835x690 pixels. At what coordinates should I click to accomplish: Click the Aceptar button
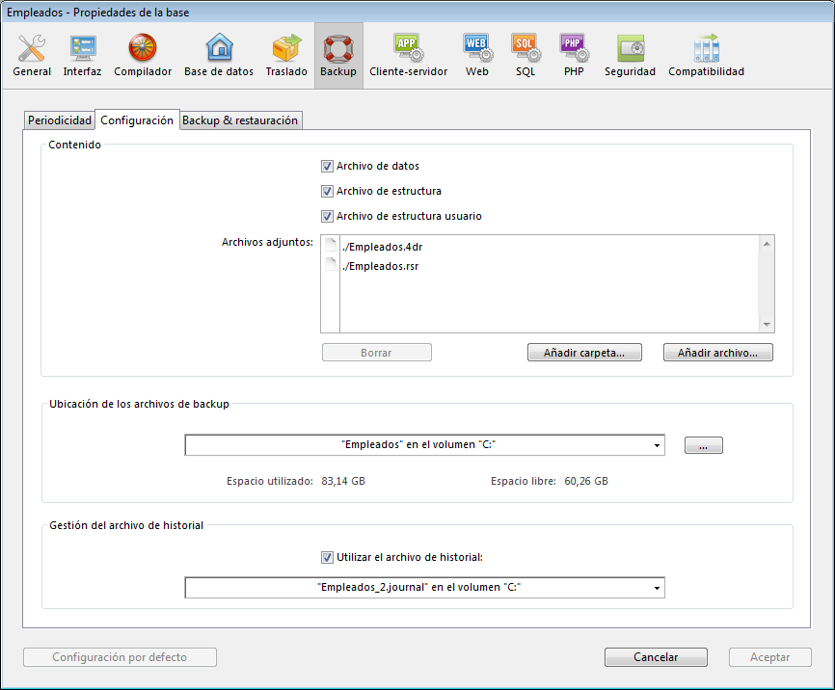pyautogui.click(x=770, y=657)
